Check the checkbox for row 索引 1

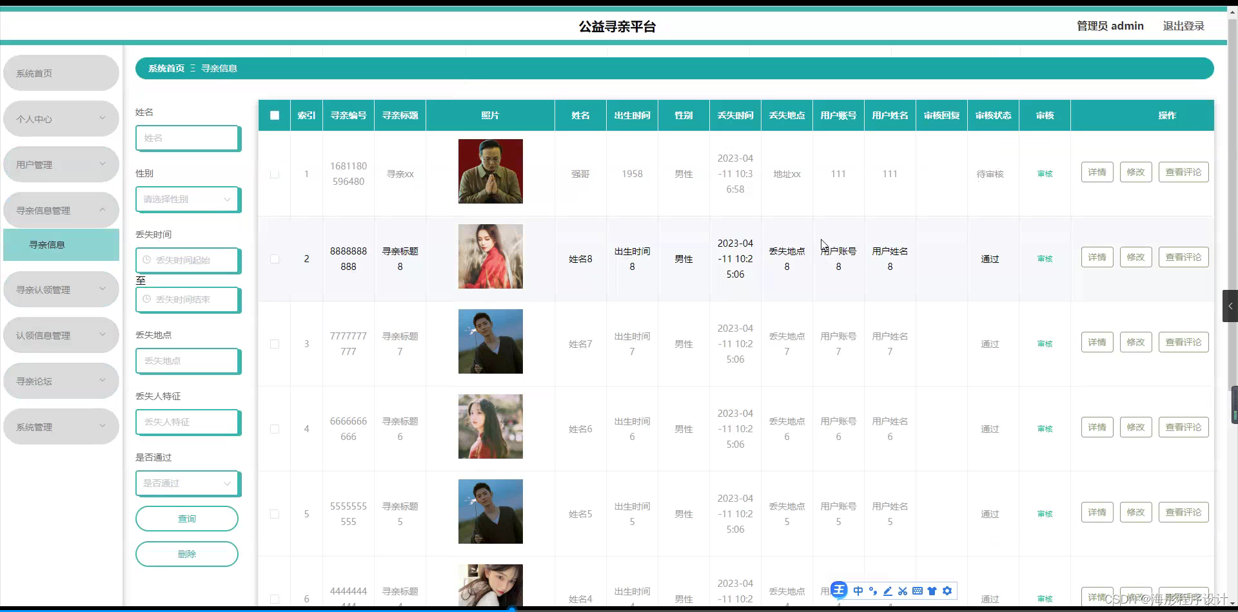274,174
